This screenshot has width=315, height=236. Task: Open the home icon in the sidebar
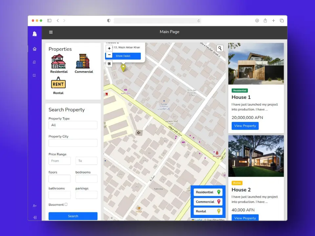click(x=34, y=49)
